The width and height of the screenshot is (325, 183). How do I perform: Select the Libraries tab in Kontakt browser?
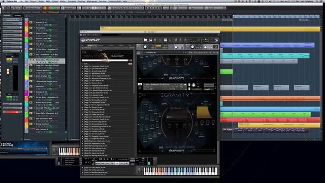90,45
